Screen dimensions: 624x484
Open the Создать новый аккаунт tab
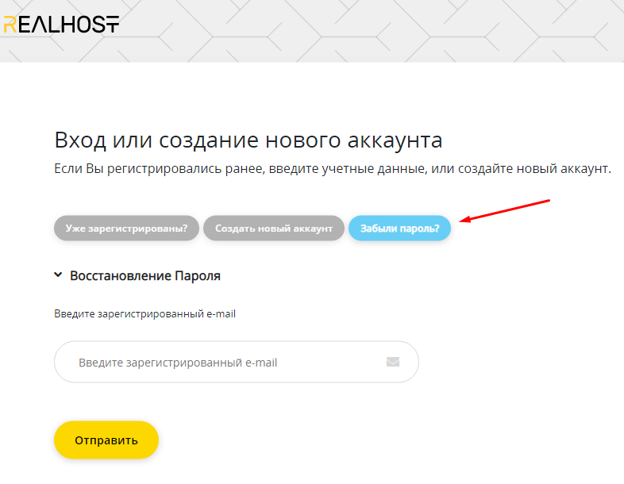(x=274, y=229)
